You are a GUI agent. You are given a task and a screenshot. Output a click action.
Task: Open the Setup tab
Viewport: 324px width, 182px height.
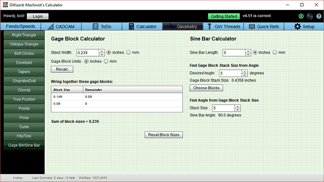pos(304,27)
